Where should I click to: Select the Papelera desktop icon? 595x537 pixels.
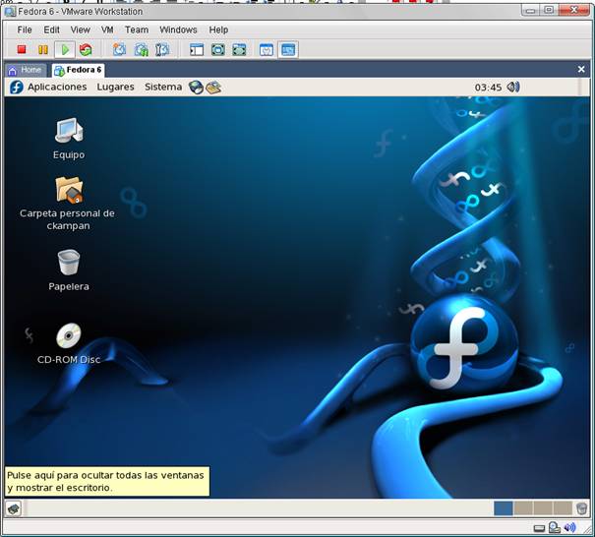point(69,270)
